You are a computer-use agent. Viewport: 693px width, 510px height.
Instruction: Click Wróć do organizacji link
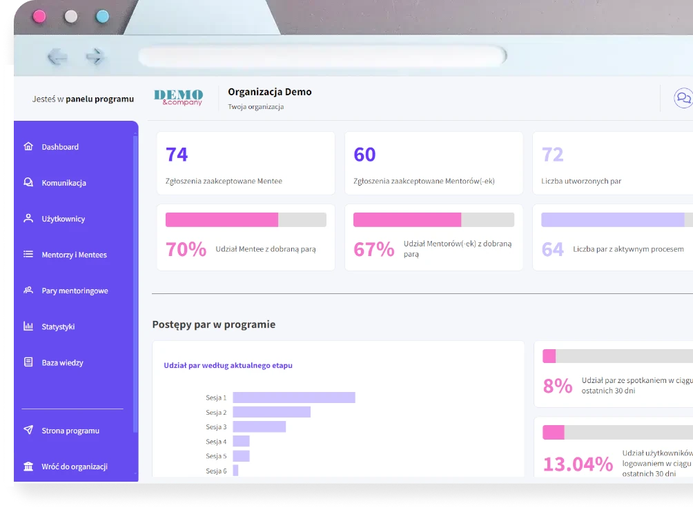point(75,467)
